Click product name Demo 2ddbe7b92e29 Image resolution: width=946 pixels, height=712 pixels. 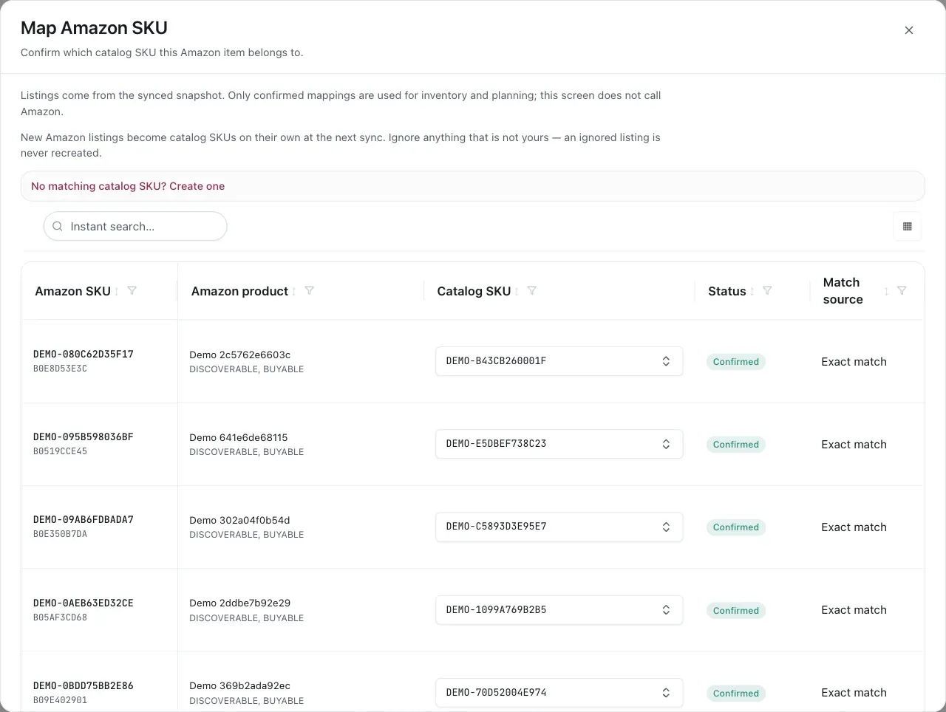click(240, 603)
